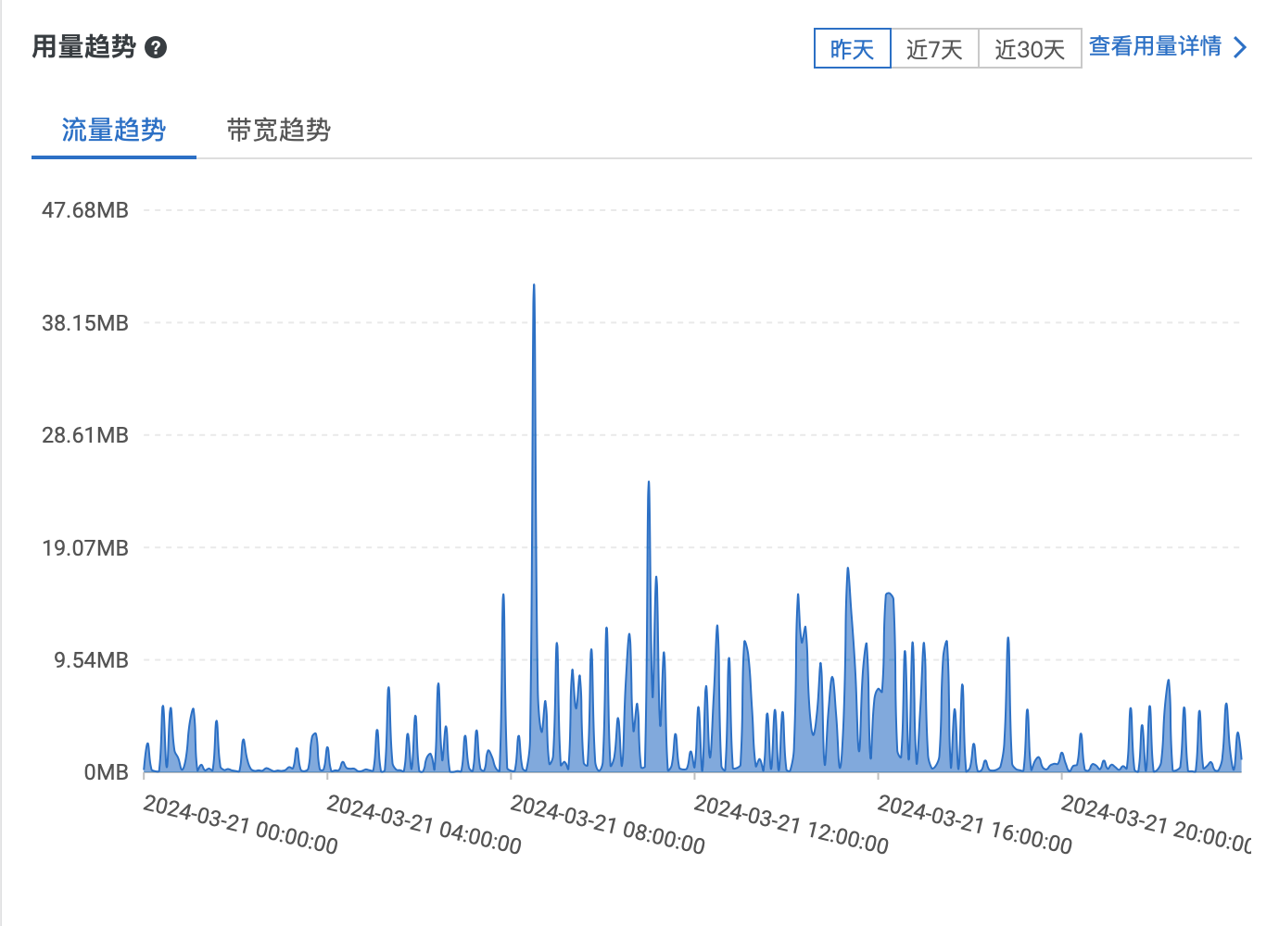Screen dimensions: 1279x926
Task: Click the 2024-03-21 08:00:00 x-axis label
Action: pyautogui.click(x=607, y=824)
